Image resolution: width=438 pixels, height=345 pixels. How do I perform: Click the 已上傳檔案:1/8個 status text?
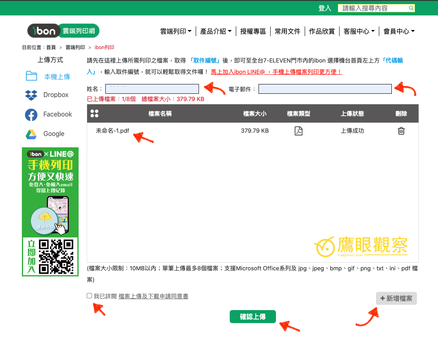tap(111, 99)
